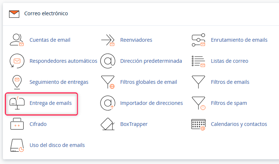Click the Calendarios y contactos icon
The height and width of the screenshot is (164, 279).
point(198,124)
